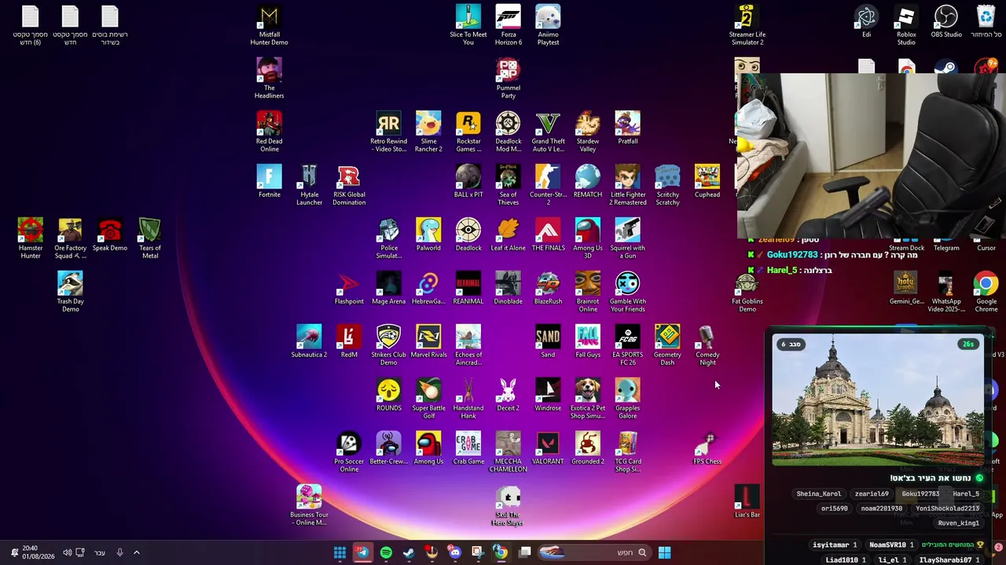Select the Trash Day Demo icon
1006x565 pixels.
click(70, 293)
